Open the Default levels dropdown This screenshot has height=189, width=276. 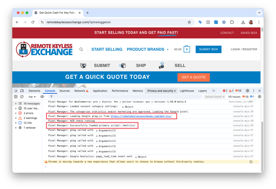[215, 97]
